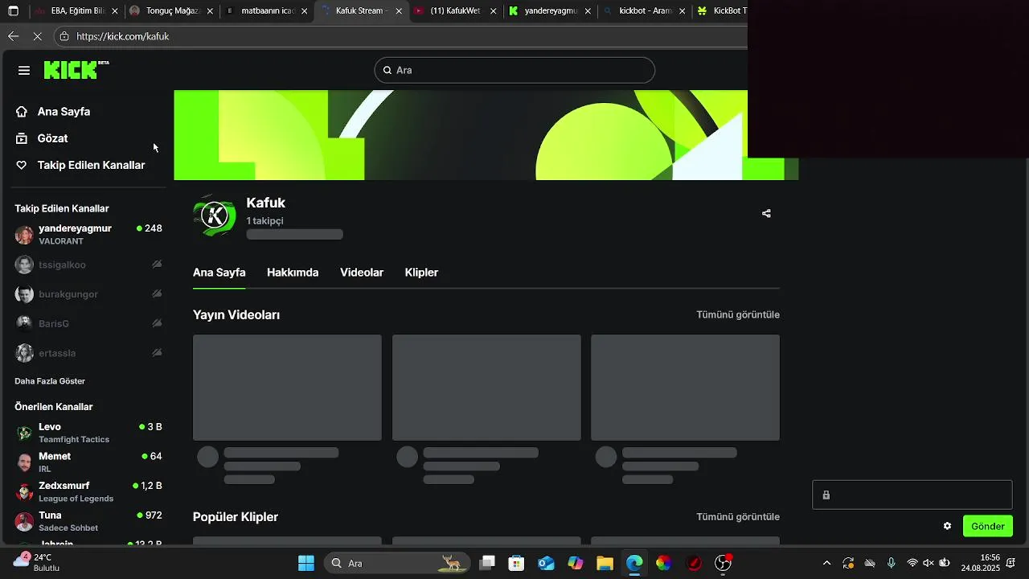View site info icon in address bar
This screenshot has height=579, width=1029.
point(64,36)
